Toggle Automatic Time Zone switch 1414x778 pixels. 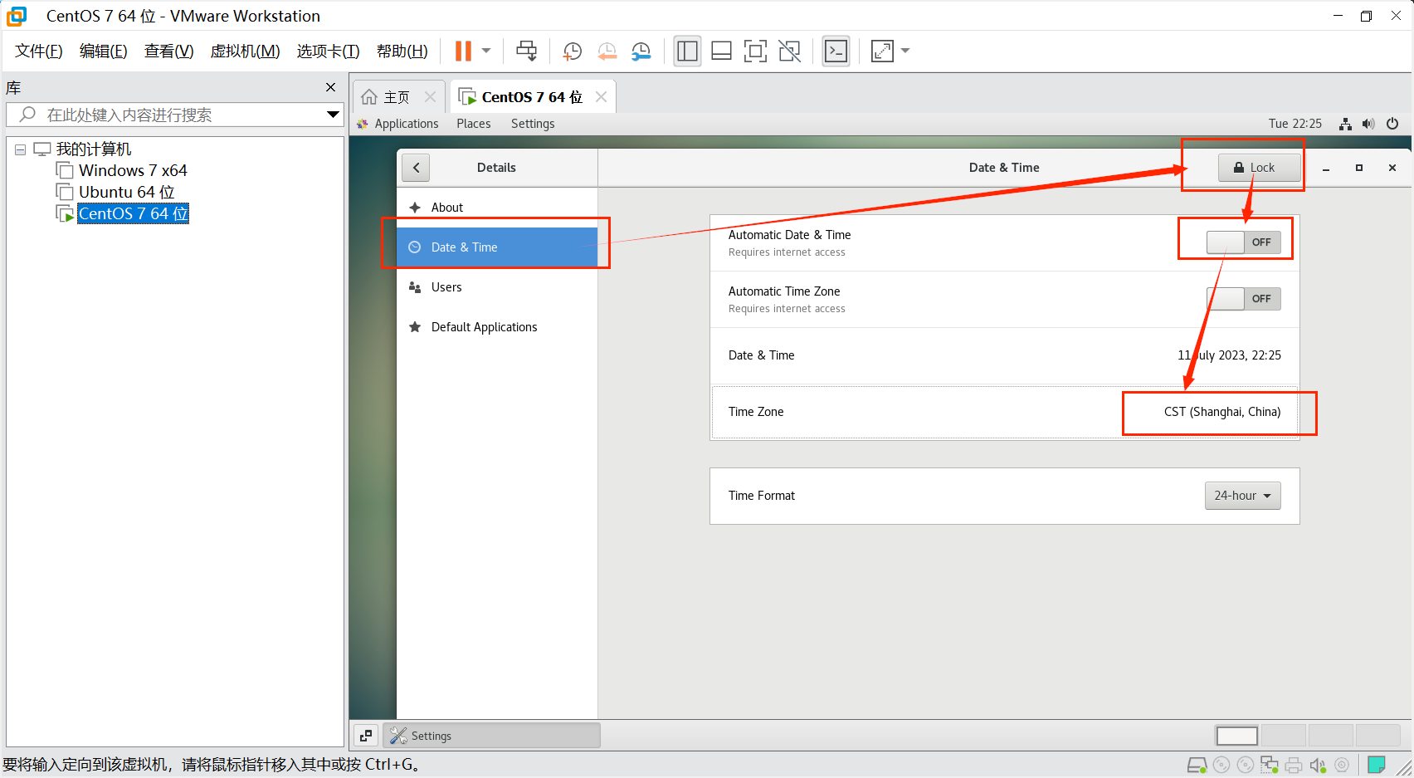1243,299
